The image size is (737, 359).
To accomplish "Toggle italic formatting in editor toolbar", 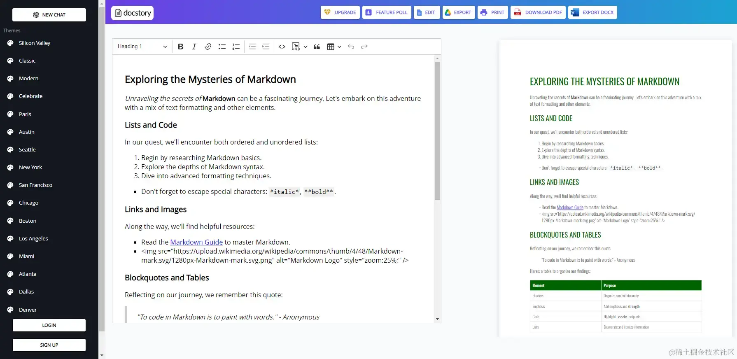I will tap(194, 47).
